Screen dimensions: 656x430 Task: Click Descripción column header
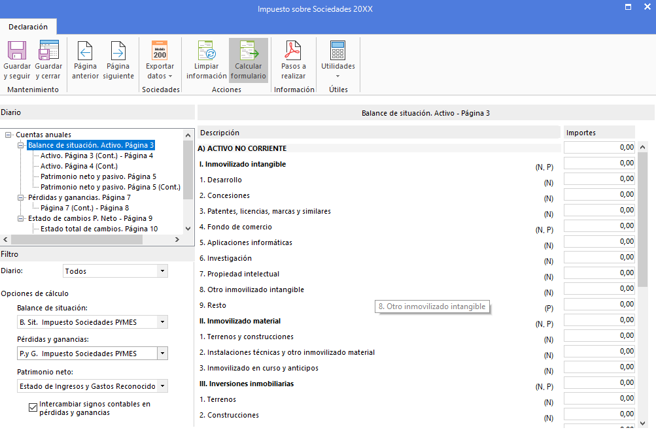pos(379,133)
